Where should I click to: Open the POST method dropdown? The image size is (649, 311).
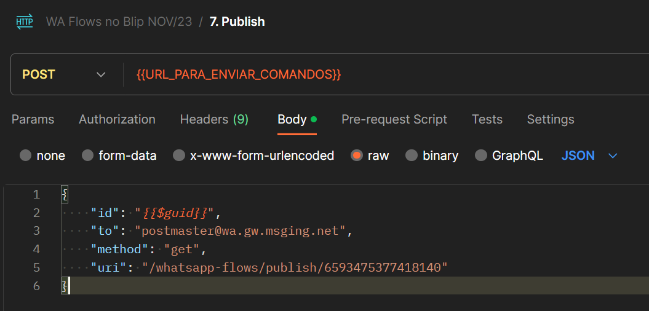click(64, 74)
